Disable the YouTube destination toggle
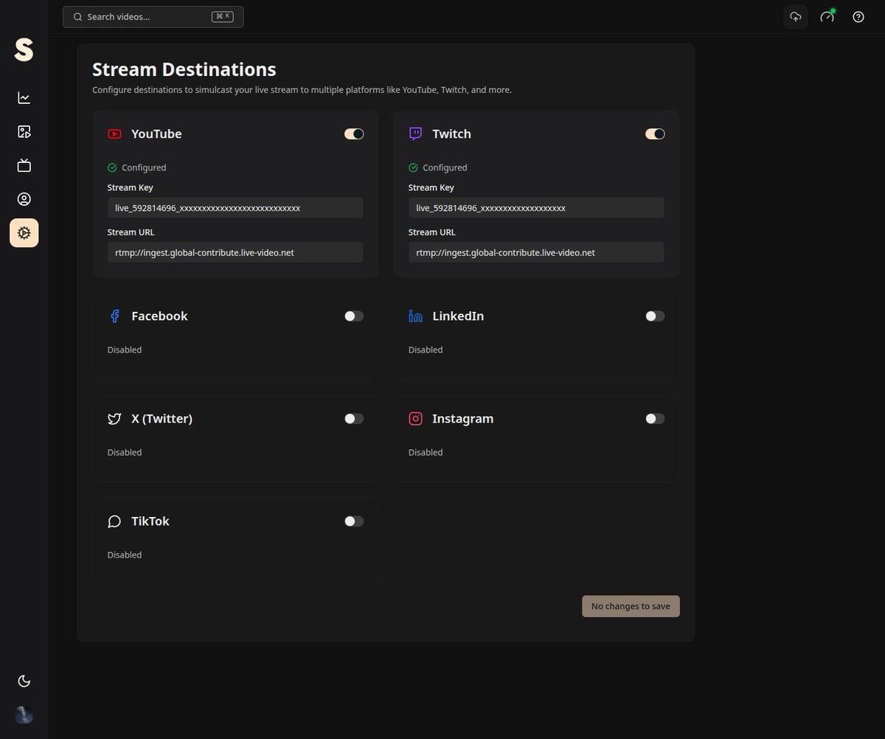The height and width of the screenshot is (739, 885). point(354,134)
